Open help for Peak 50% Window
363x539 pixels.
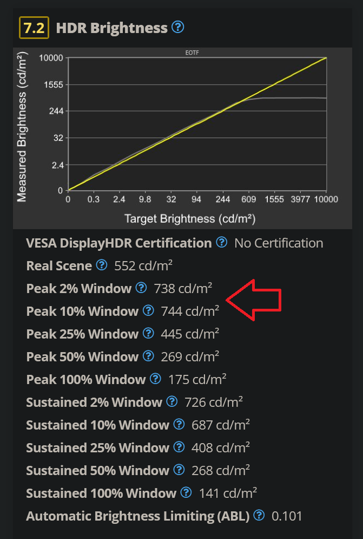point(148,356)
